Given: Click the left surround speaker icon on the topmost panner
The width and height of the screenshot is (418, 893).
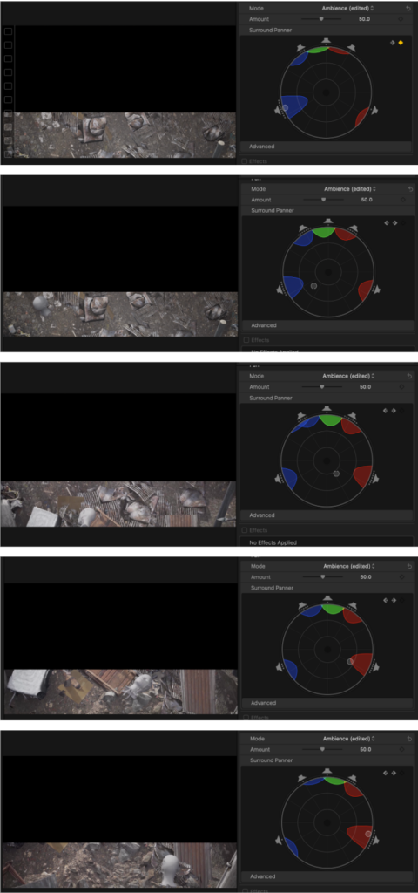Looking at the screenshot, I should [279, 109].
